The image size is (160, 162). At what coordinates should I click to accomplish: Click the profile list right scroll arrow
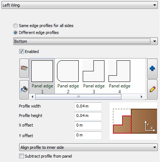[x=142, y=97]
